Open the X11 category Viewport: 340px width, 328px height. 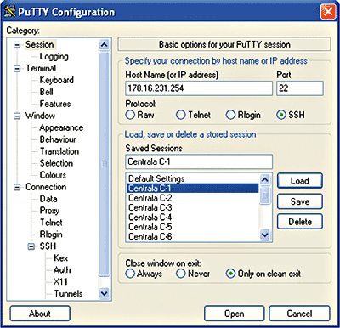[x=60, y=282]
